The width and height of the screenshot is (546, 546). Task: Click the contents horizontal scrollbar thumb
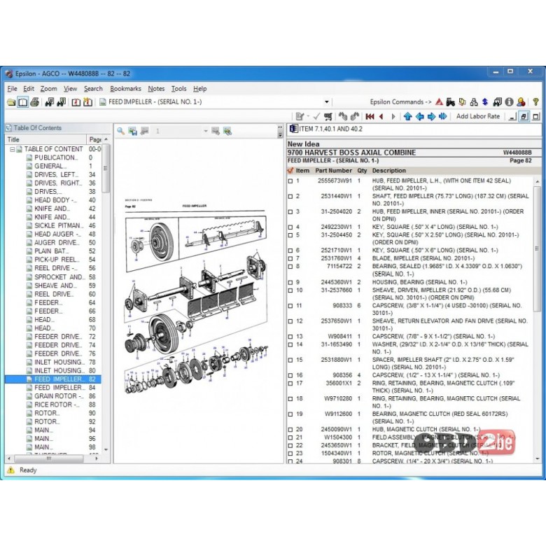49,458
